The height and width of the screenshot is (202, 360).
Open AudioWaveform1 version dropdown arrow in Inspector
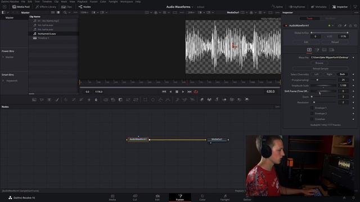point(332,26)
